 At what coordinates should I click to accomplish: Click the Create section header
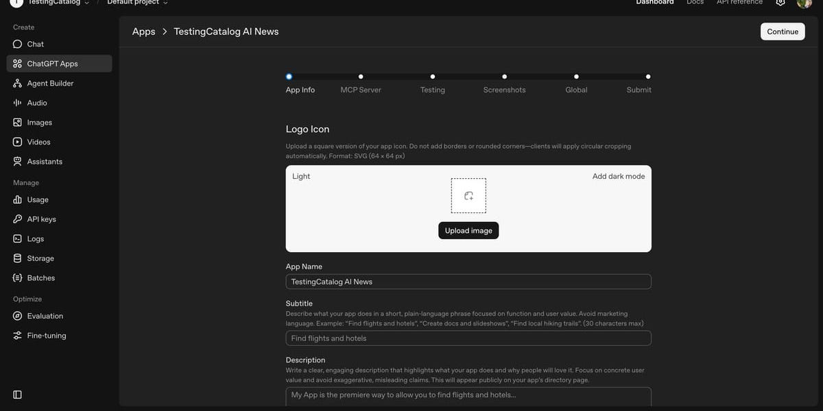[23, 27]
